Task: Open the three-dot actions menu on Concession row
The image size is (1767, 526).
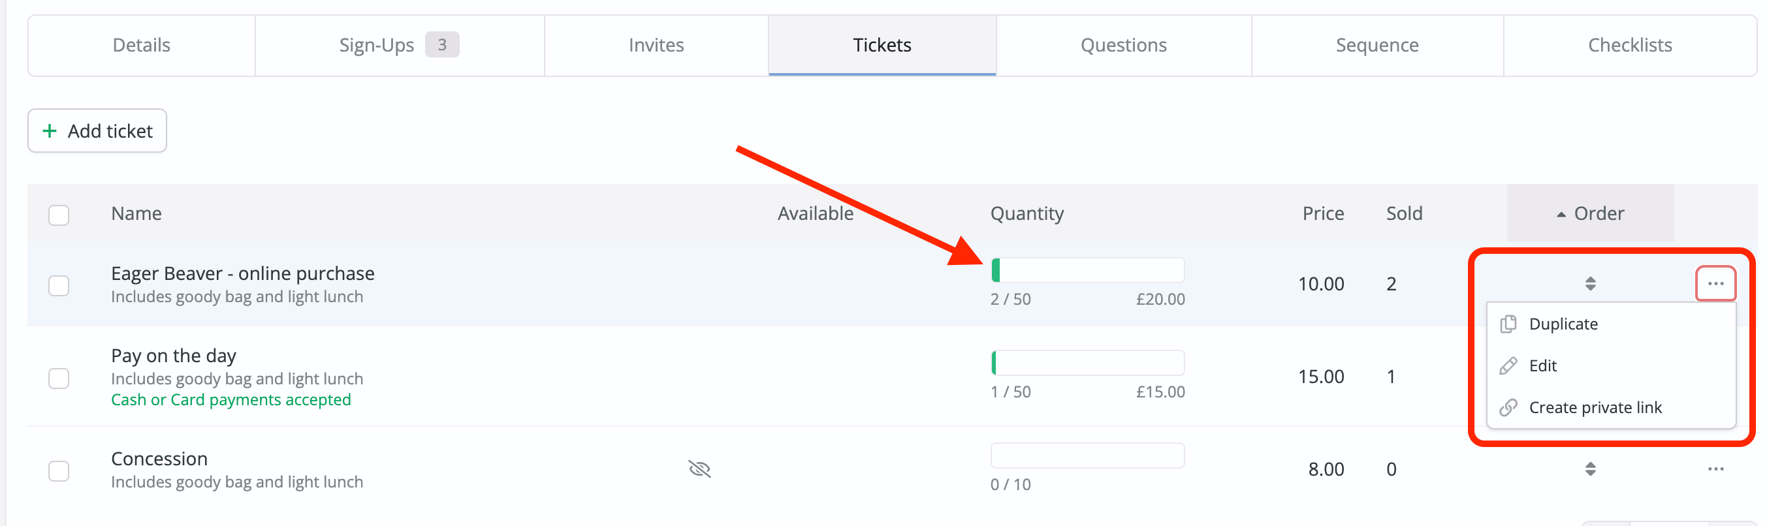Action: pos(1716,469)
